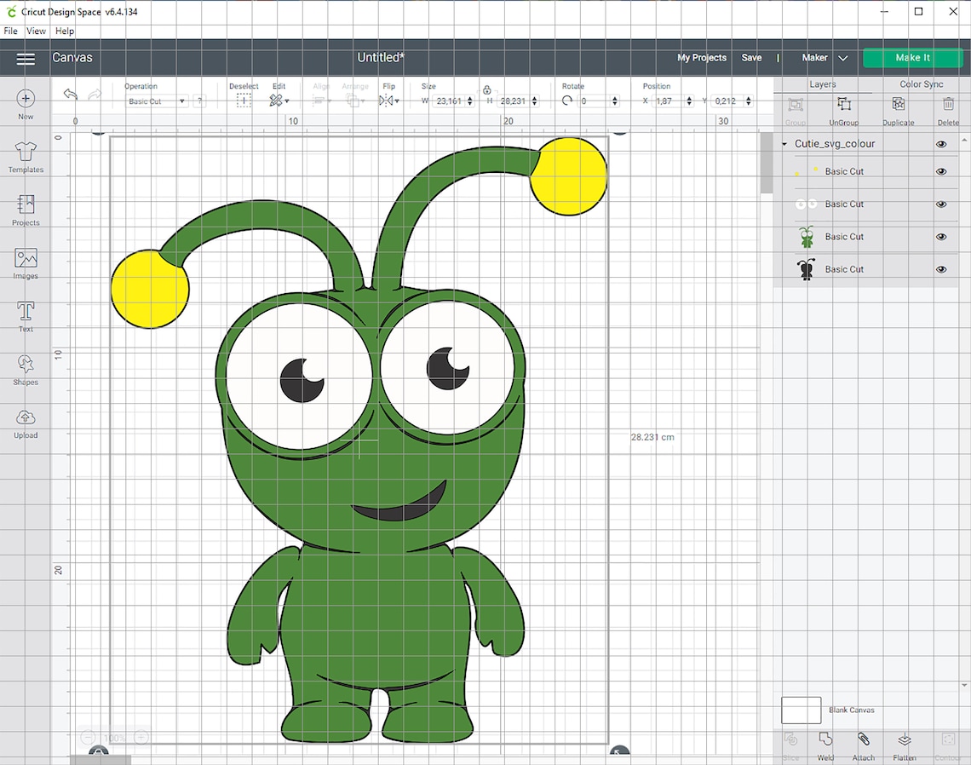Open the Basic Cut operation dropdown
This screenshot has width=971, height=765.
(x=183, y=101)
